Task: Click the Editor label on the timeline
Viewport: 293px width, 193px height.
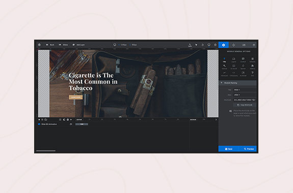Action: tap(79, 119)
